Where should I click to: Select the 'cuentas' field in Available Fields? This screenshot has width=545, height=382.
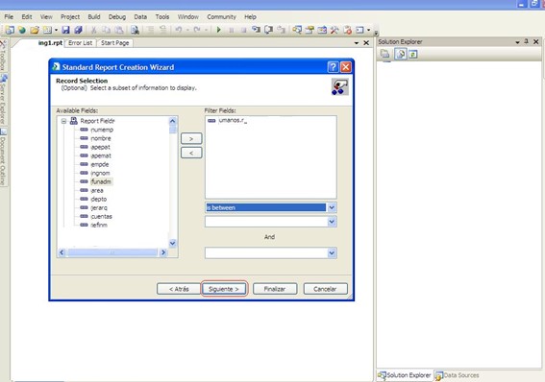[x=101, y=217]
